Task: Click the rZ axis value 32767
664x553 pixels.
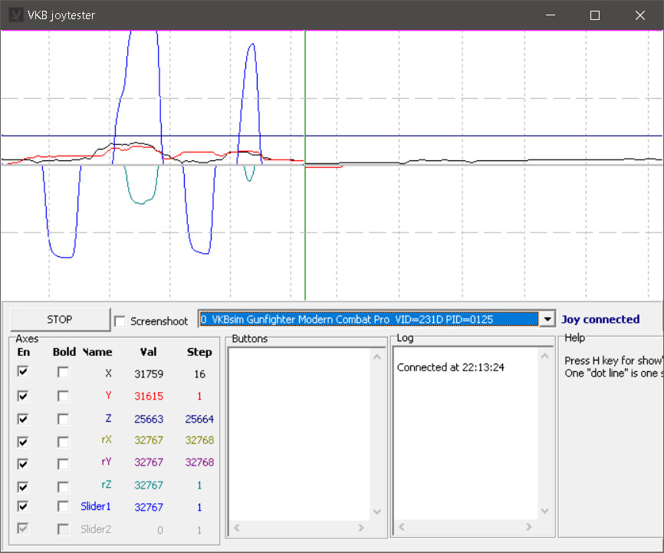Action: pyautogui.click(x=149, y=486)
